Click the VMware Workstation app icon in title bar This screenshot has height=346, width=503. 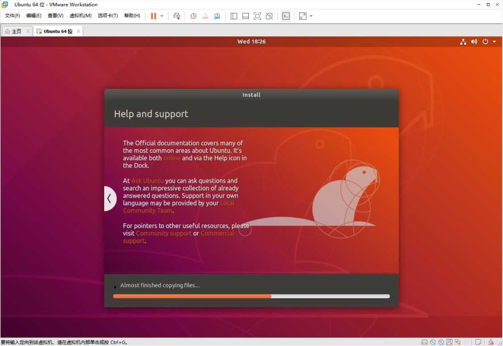(x=4, y=4)
